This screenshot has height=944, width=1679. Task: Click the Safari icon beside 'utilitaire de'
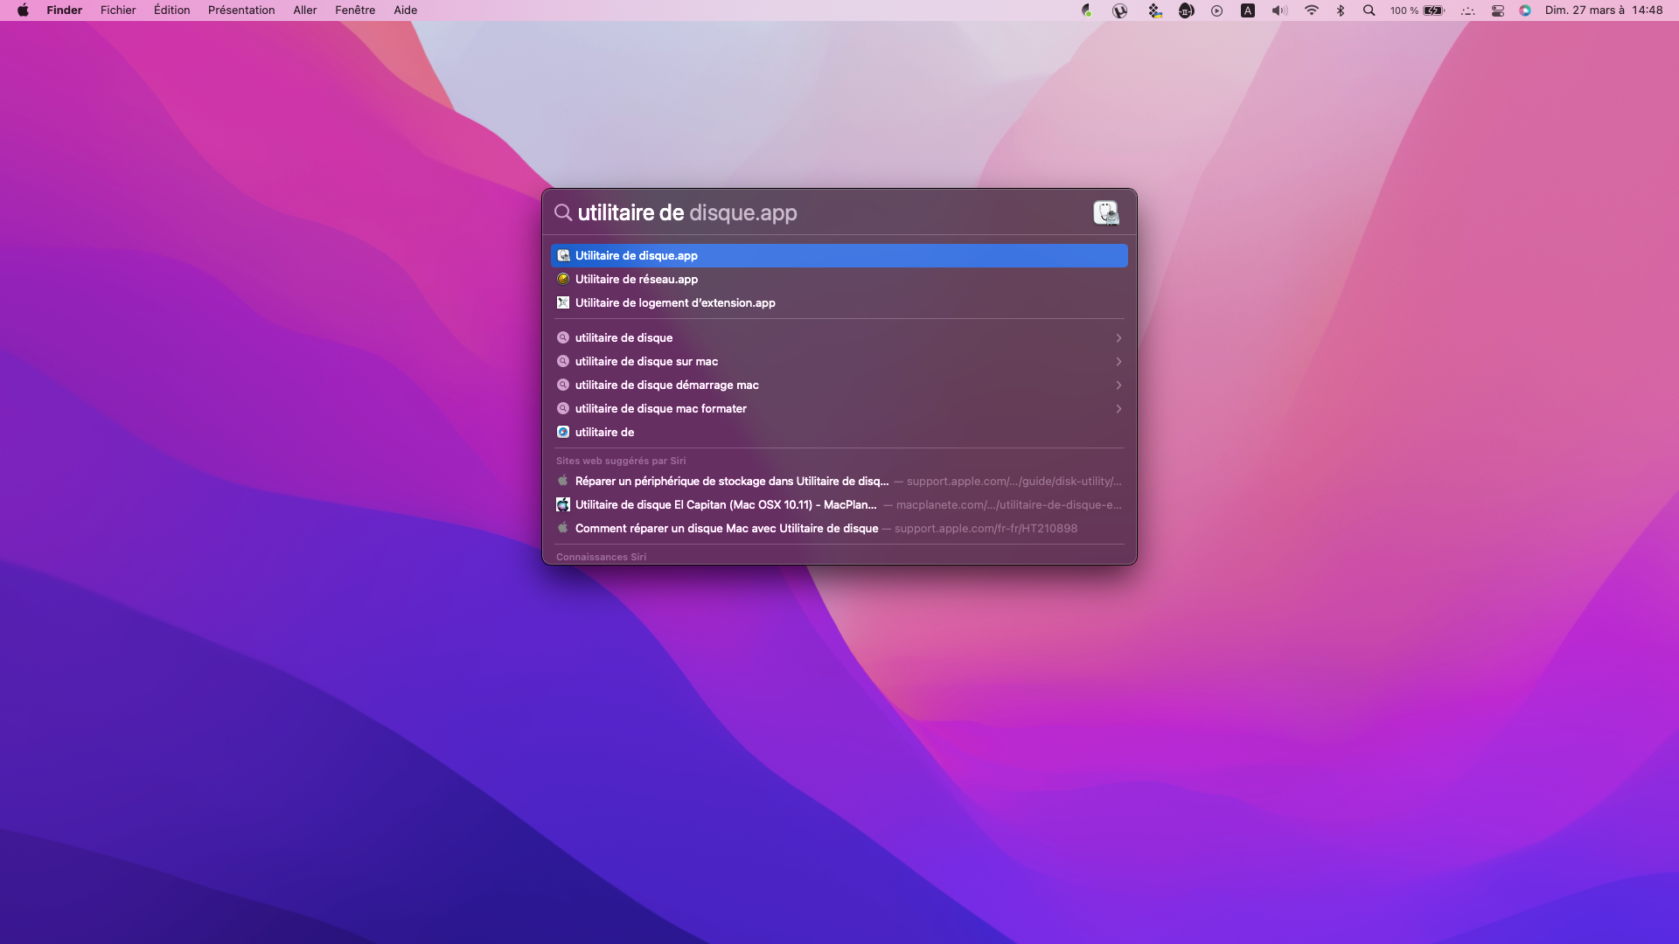click(563, 432)
